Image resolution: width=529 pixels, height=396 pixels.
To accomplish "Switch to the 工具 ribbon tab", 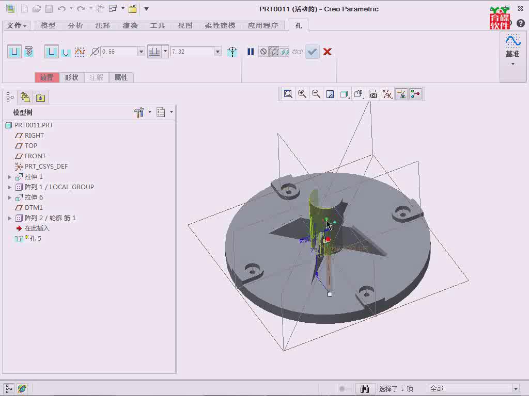I will pos(158,26).
